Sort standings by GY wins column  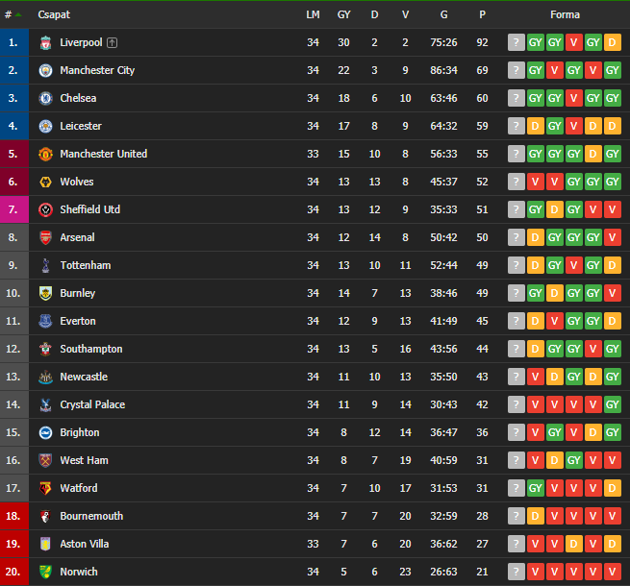point(343,14)
